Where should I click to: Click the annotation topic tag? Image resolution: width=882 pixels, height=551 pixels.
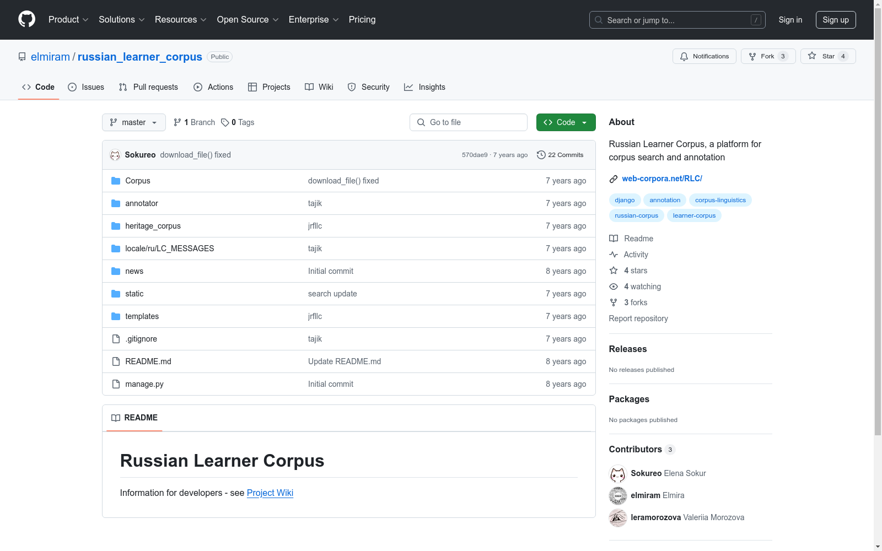pos(665,200)
